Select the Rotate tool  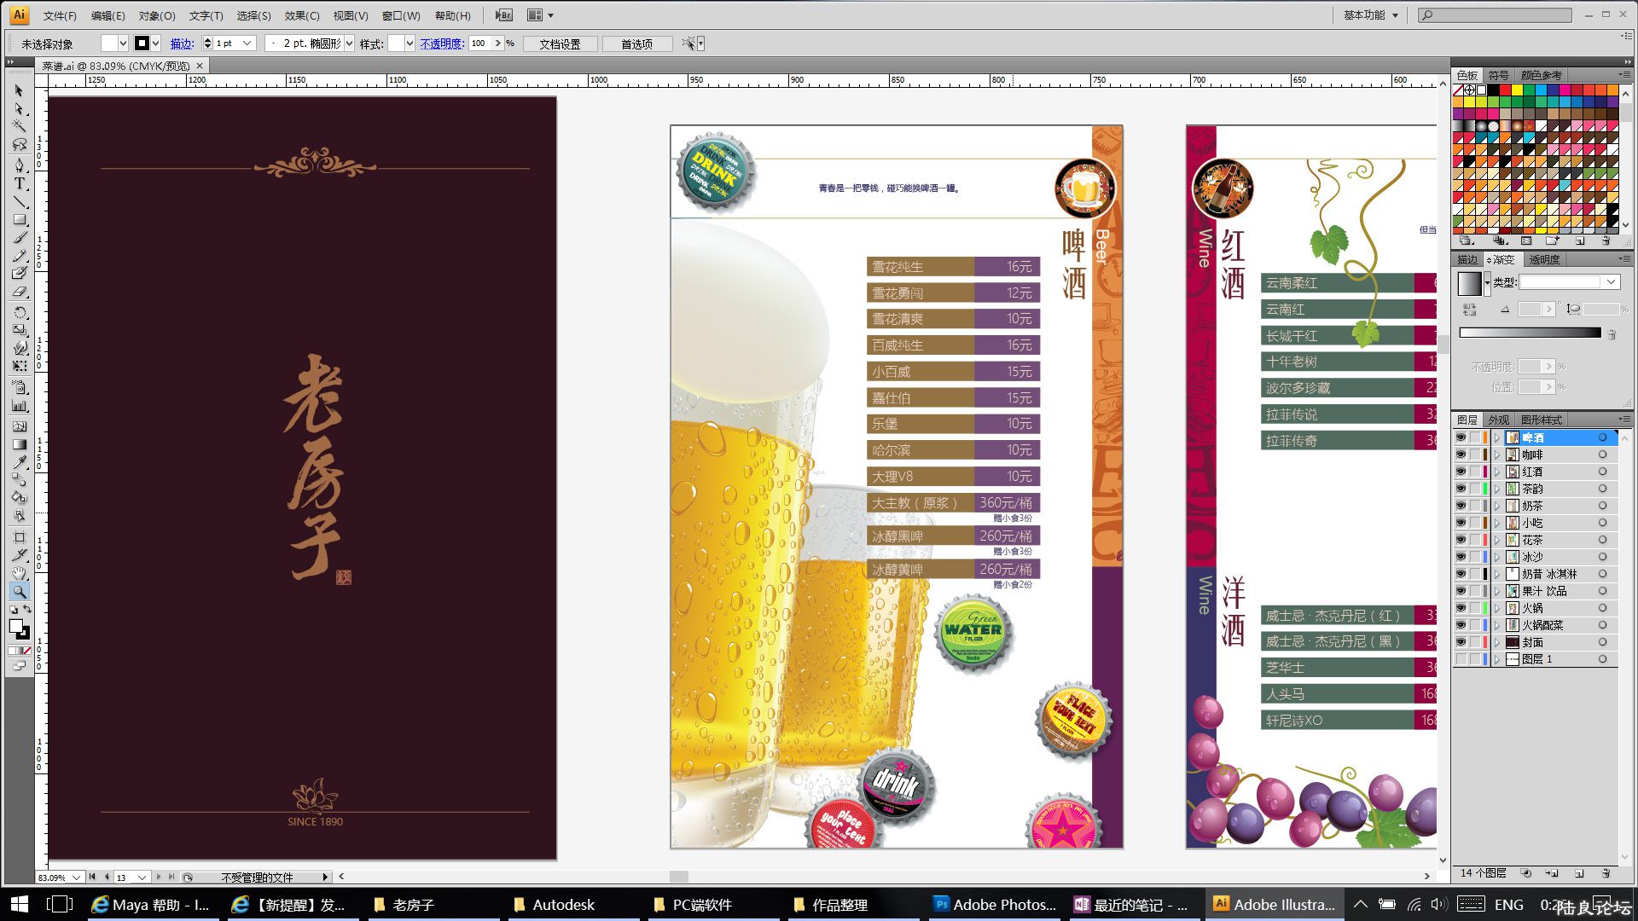(x=19, y=312)
